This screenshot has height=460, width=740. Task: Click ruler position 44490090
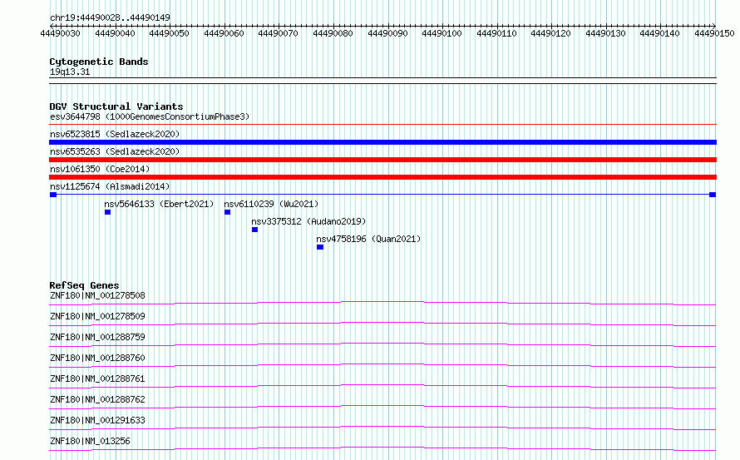click(x=387, y=33)
